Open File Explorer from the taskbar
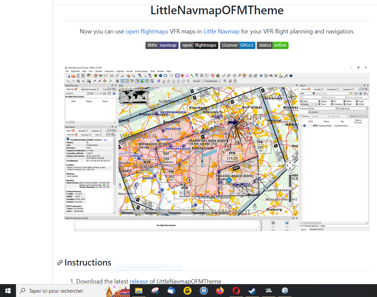 tap(138, 291)
